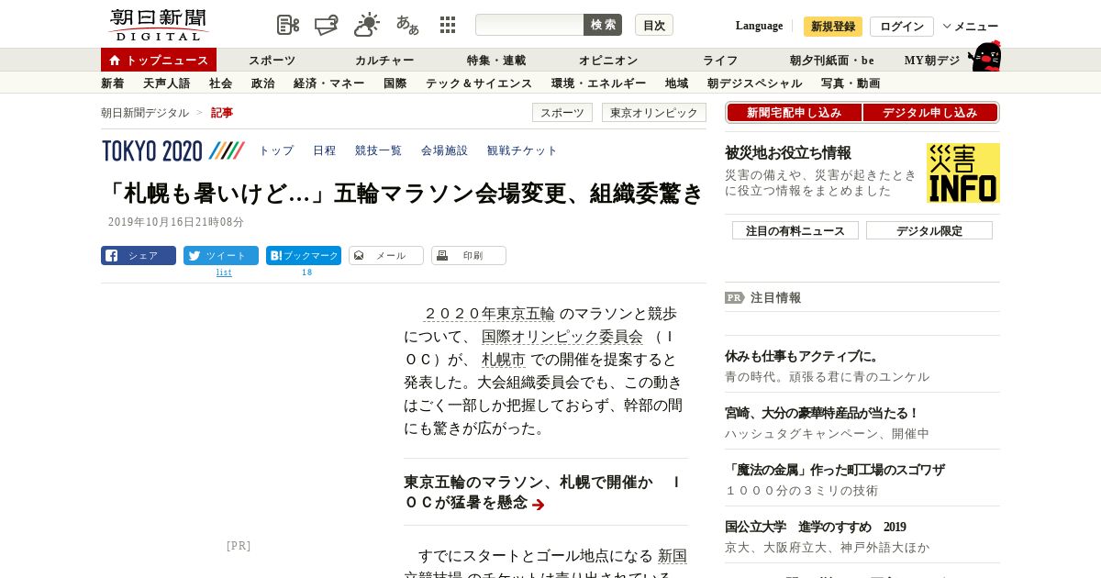Viewport: 1101px width, 578px height.
Task: Open the 目次 table of contents
Action: (654, 25)
